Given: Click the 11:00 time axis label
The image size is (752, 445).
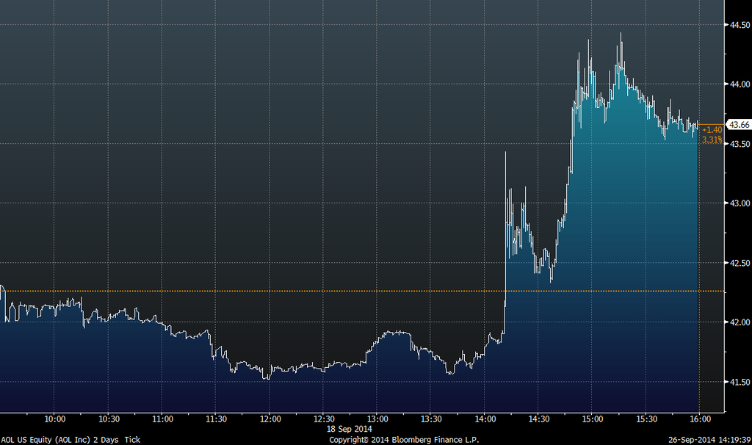Looking at the screenshot, I should tap(162, 419).
